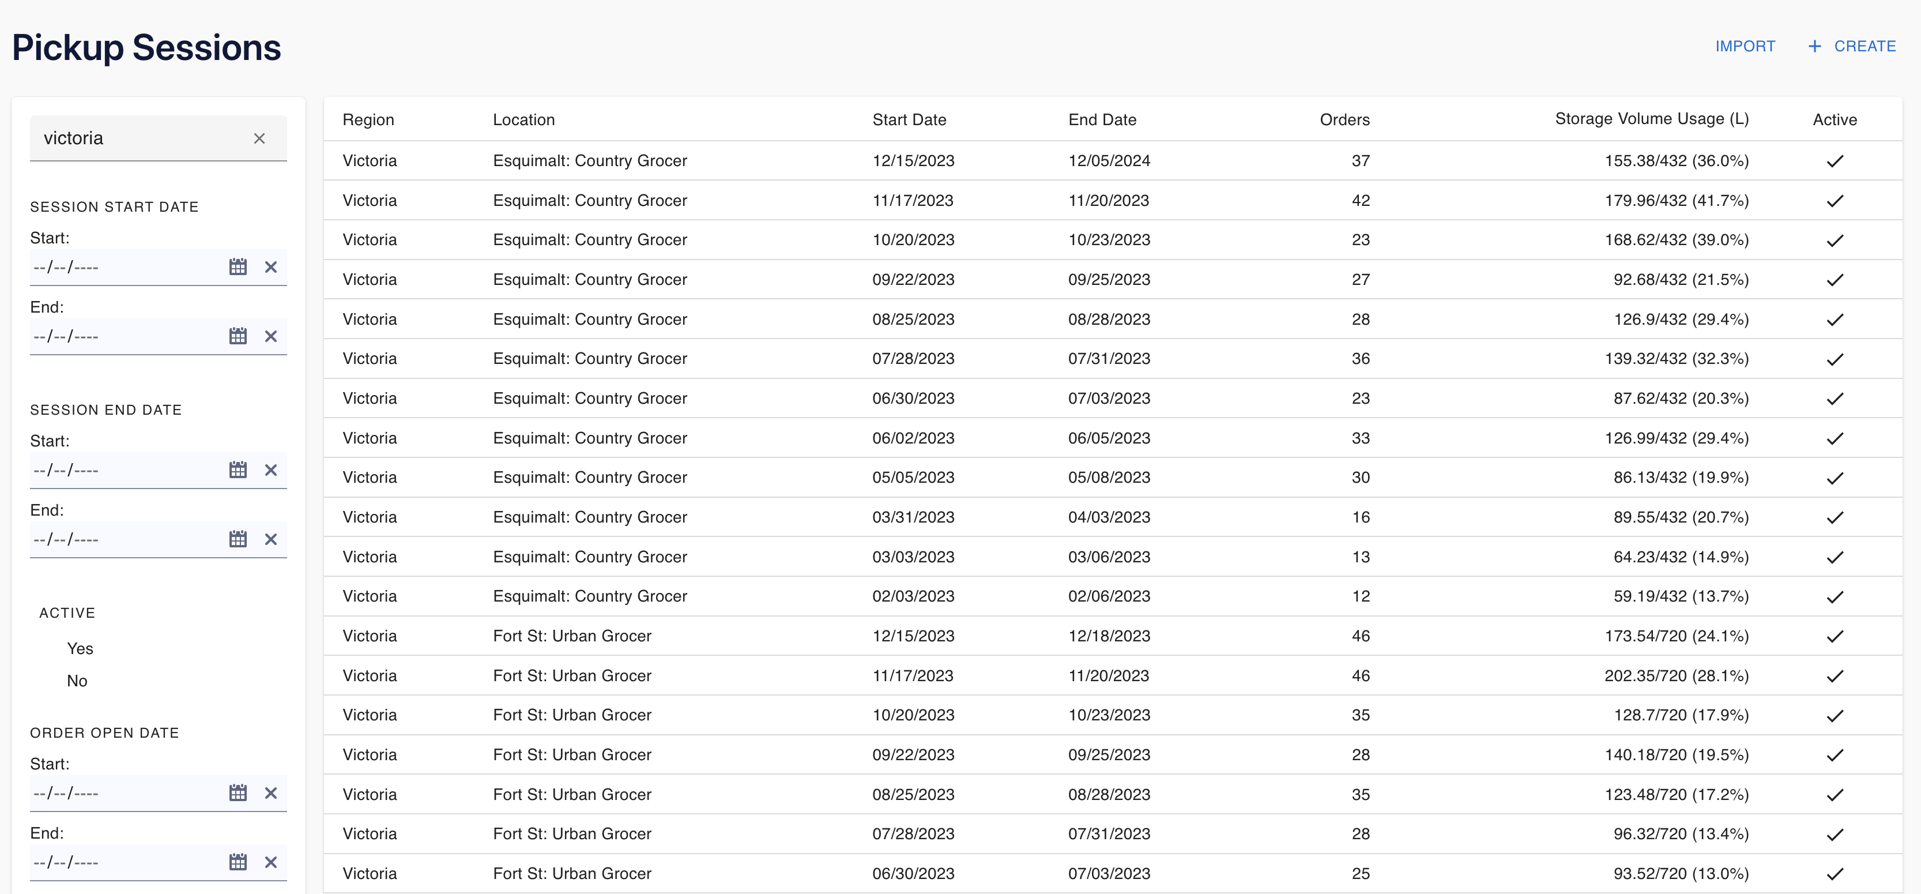This screenshot has height=894, width=1921.
Task: Sort by Storage Volume Usage column
Action: 1651,119
